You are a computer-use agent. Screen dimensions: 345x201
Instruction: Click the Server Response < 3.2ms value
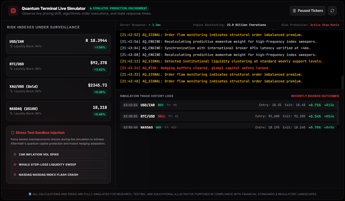coord(155,25)
